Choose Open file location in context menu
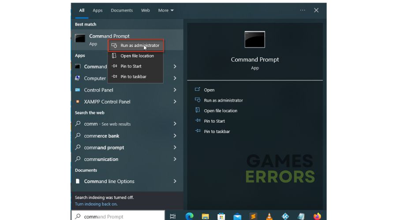Image resolution: width=397 pixels, height=220 pixels. point(136,56)
